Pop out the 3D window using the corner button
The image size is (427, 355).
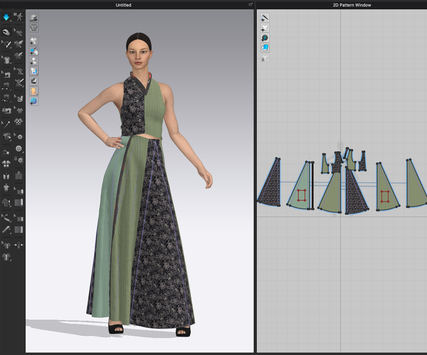[x=251, y=5]
